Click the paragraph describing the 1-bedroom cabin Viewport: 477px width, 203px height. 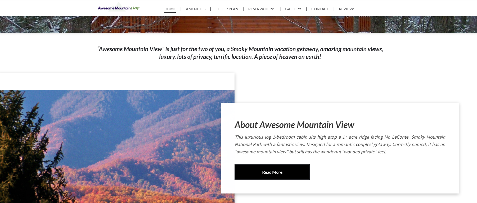click(x=340, y=144)
